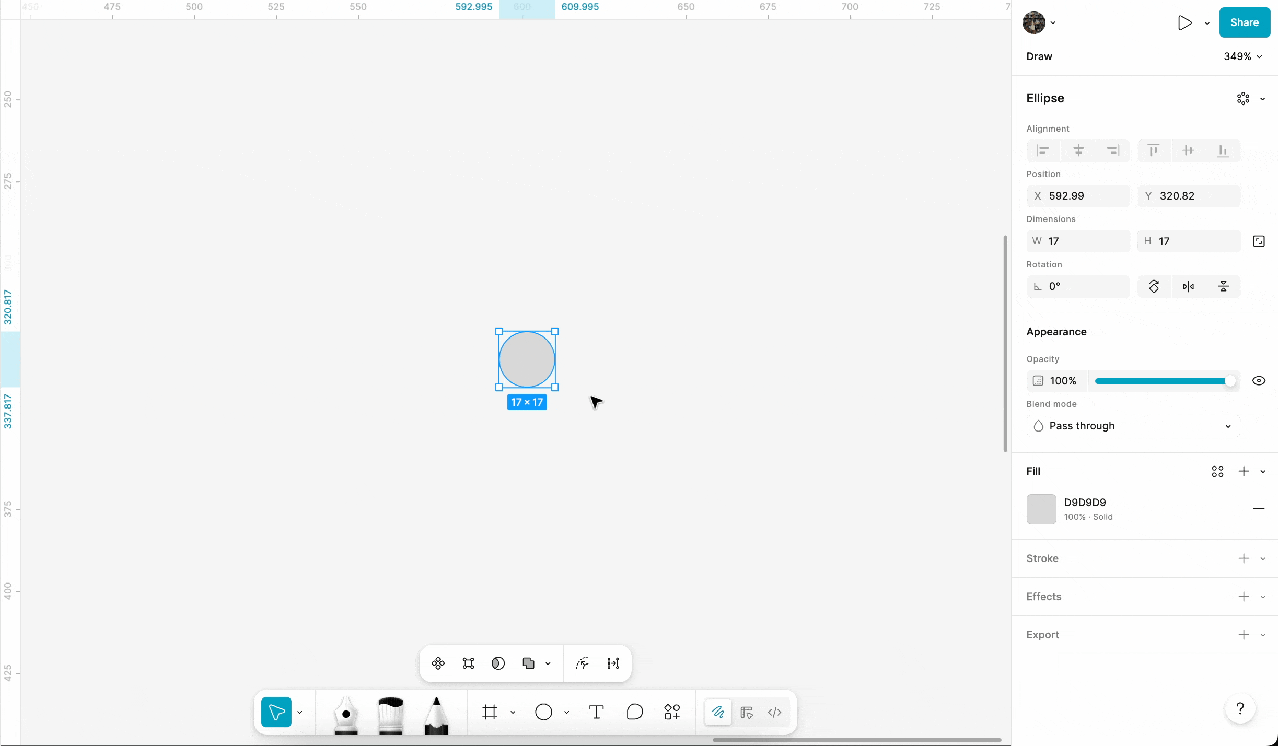Viewport: 1278px width, 746px height.
Task: Open the Pass through blend dropdown
Action: (1133, 426)
